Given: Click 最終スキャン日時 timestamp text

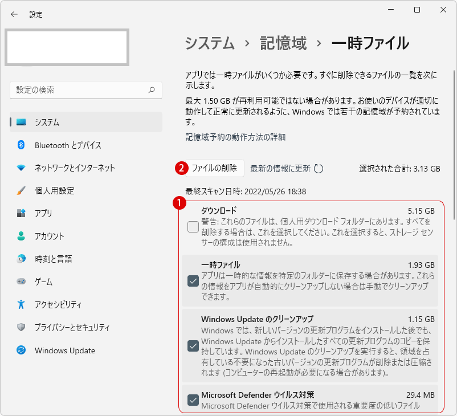Looking at the screenshot, I should [x=246, y=191].
